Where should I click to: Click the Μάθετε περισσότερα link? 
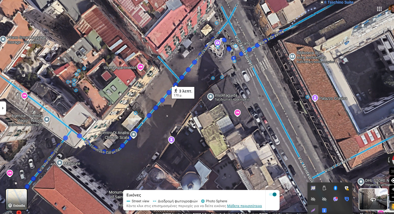click(x=244, y=206)
